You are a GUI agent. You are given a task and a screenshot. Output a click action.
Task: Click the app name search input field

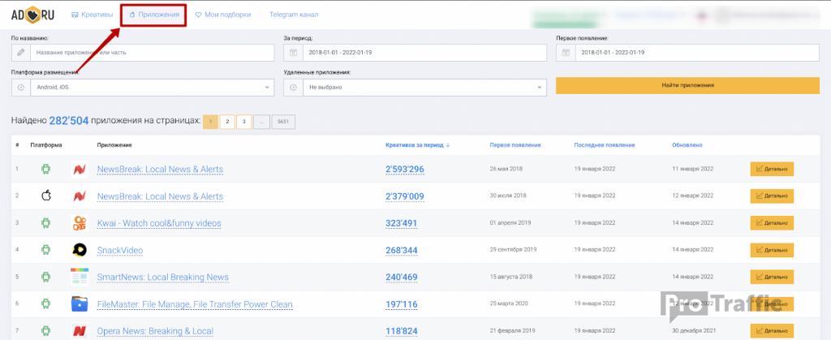click(152, 53)
